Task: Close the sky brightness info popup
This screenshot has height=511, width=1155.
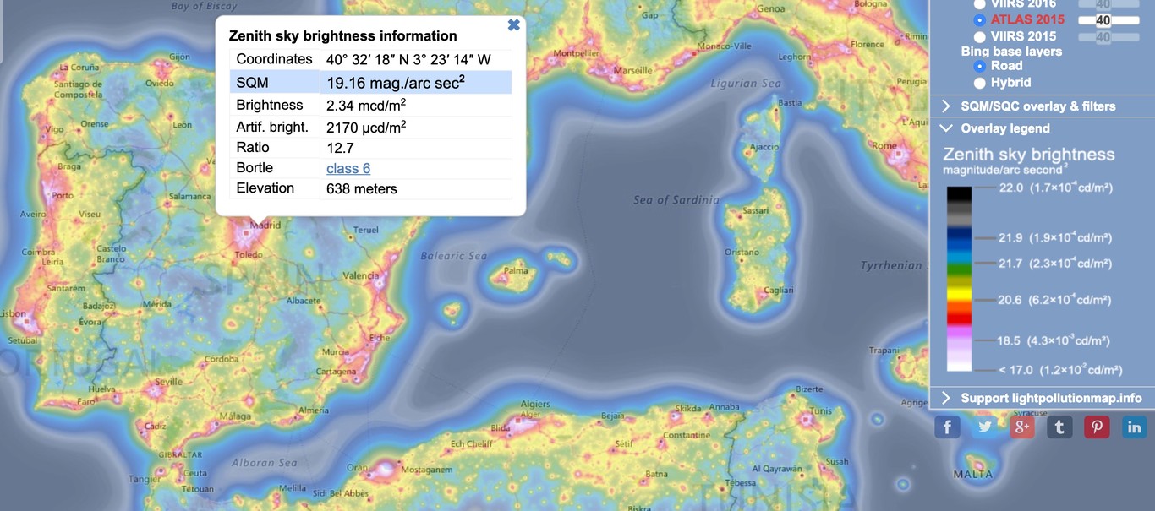Action: coord(513,25)
